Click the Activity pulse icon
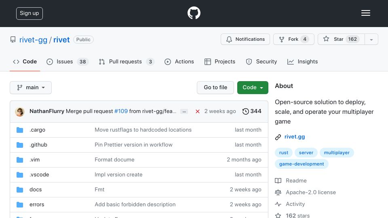This screenshot has width=388, height=218. click(x=278, y=204)
